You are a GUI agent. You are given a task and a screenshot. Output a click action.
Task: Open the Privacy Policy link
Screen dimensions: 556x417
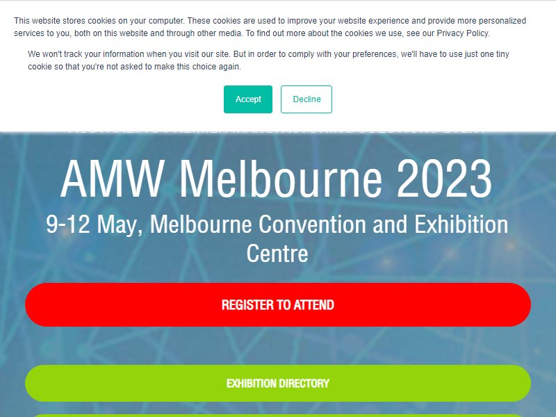462,33
